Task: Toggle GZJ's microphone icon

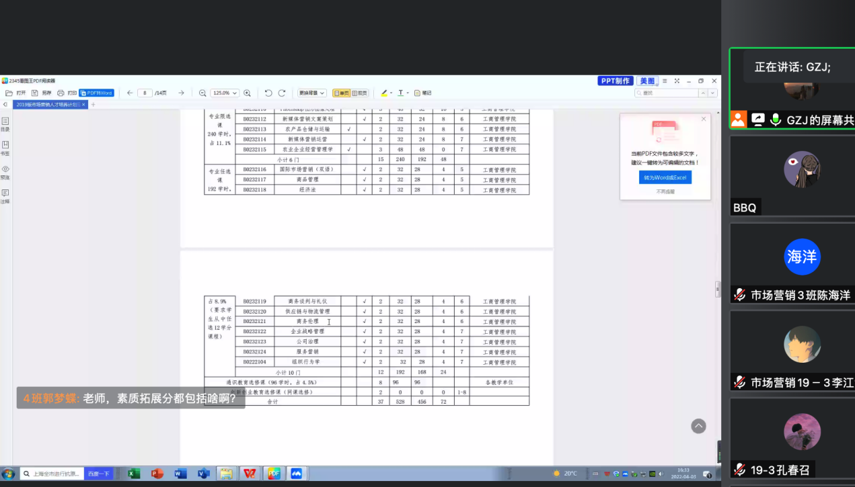Action: coord(776,120)
